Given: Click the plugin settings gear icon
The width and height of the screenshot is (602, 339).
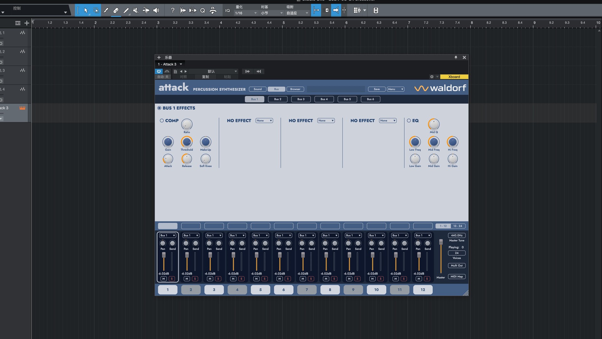Looking at the screenshot, I should 432,77.
